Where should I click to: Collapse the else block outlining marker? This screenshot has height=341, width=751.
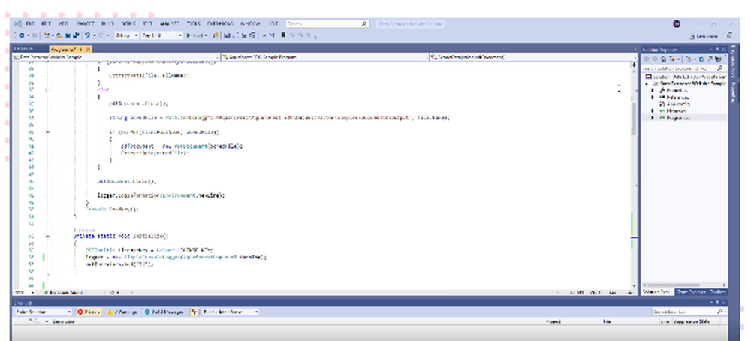47,89
